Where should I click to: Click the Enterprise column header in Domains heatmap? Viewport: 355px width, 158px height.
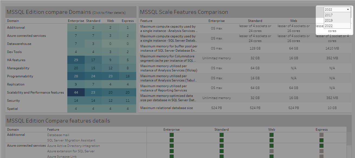pyautogui.click(x=76, y=21)
